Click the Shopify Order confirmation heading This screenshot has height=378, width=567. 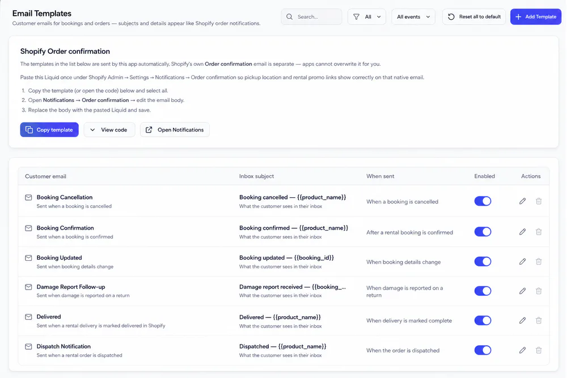(x=65, y=52)
